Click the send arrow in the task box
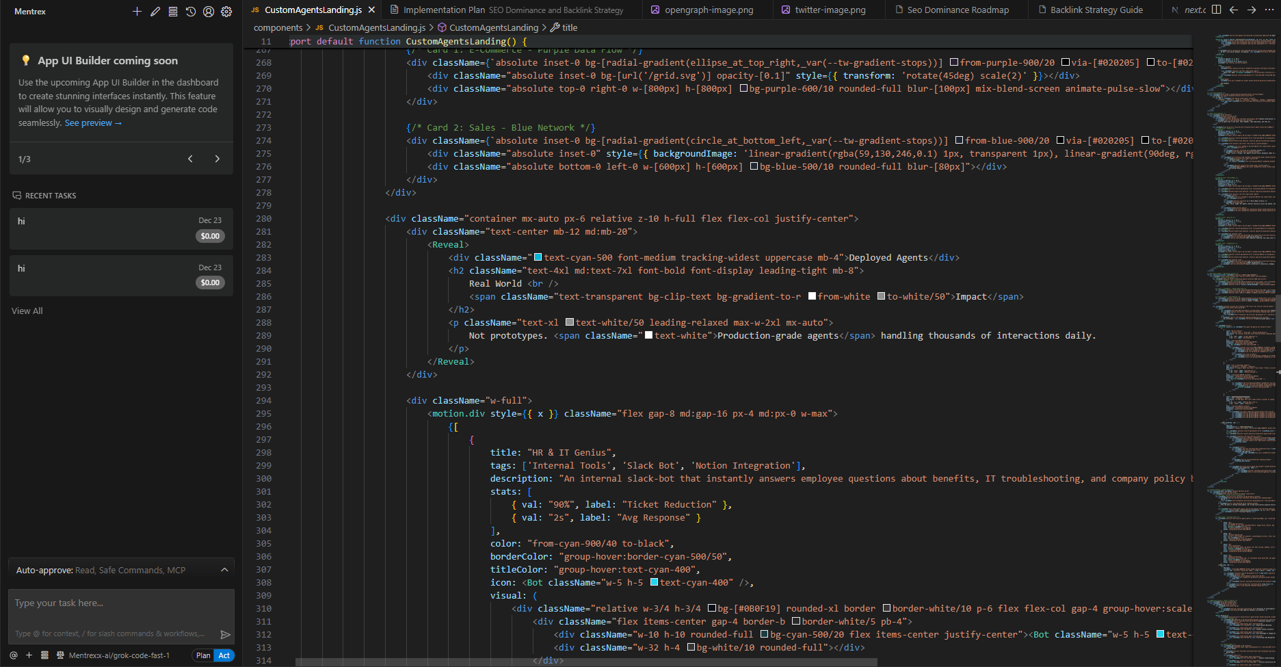Image resolution: width=1281 pixels, height=667 pixels. (225, 634)
